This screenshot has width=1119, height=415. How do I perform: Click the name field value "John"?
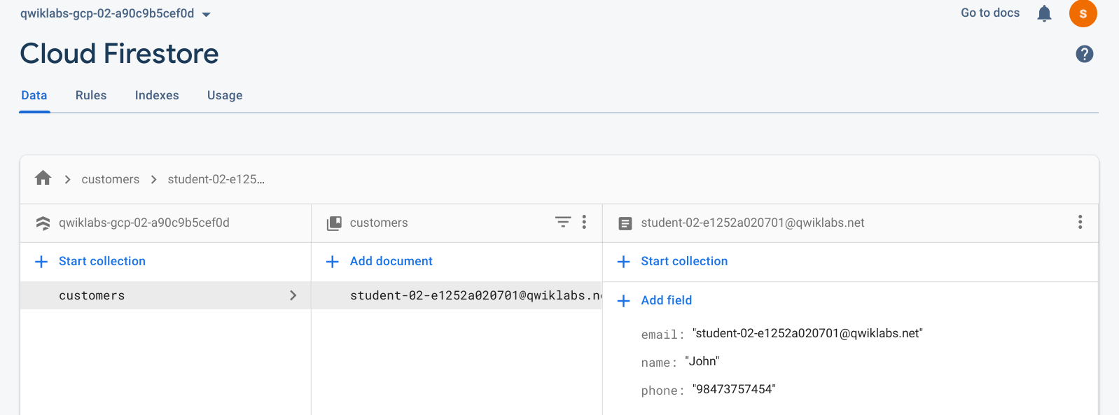[702, 361]
